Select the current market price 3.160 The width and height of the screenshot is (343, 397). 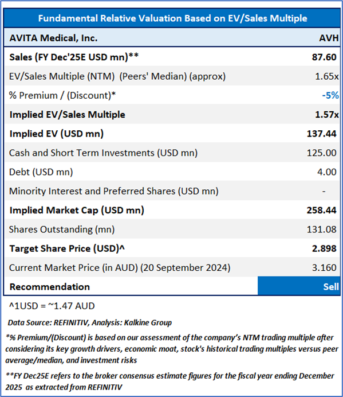coord(324,267)
